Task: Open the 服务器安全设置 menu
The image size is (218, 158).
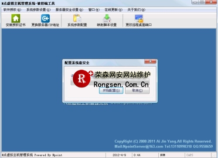Action: (69, 10)
